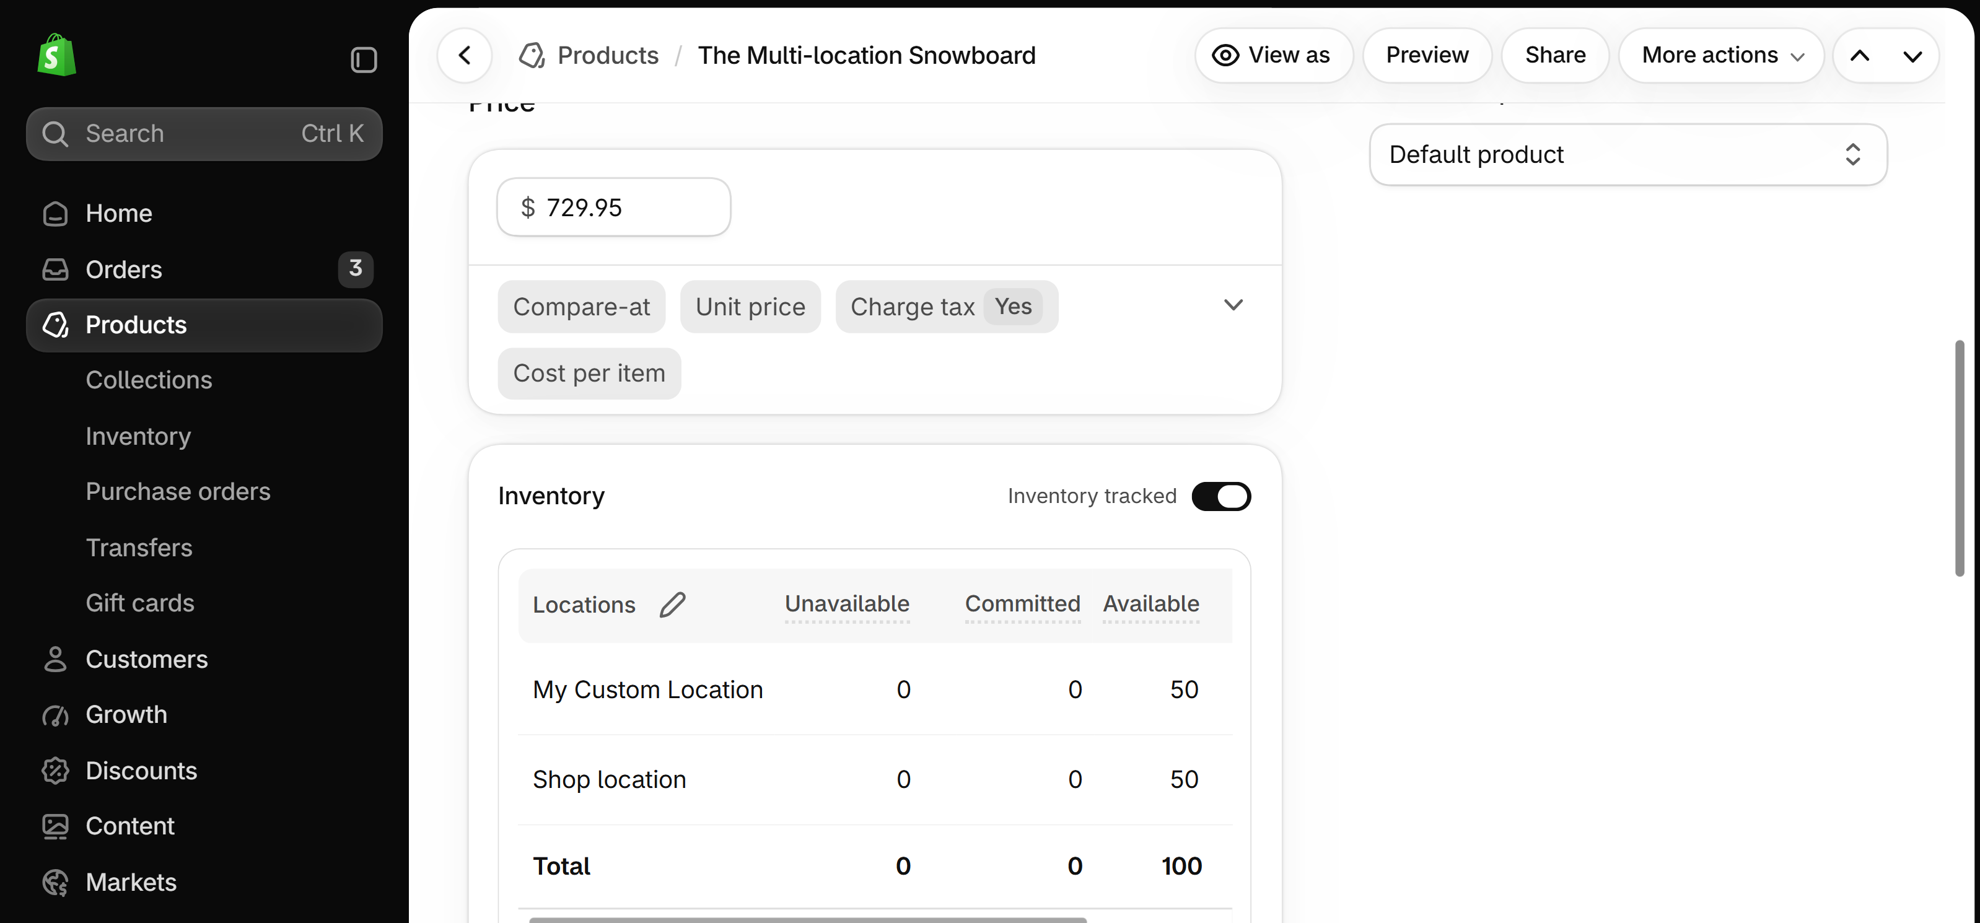Click the Compare-at chip
The image size is (1980, 923).
pos(581,307)
